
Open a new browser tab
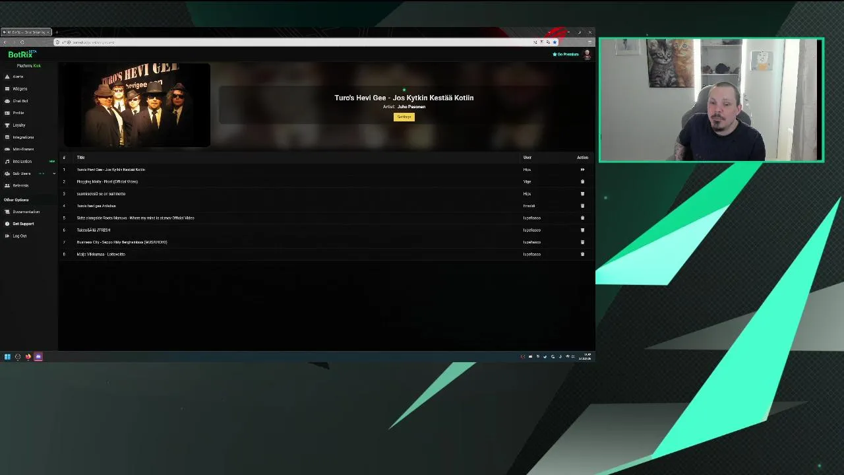pos(57,32)
